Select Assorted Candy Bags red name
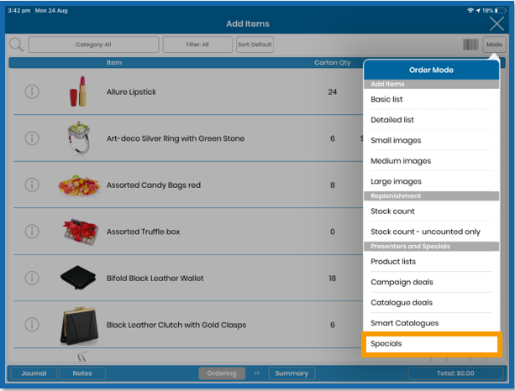The height and width of the screenshot is (391, 515). (x=154, y=185)
